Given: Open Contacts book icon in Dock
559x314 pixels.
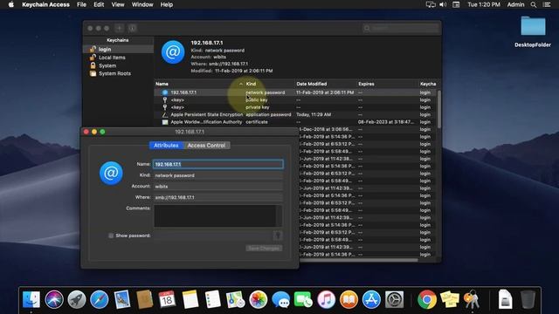Looking at the screenshot, I should click(145, 299).
